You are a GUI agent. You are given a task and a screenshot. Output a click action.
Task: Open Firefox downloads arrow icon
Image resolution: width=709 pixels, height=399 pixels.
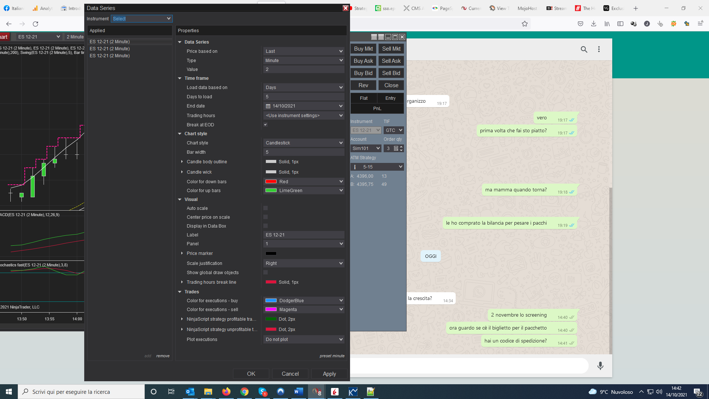pos(593,24)
